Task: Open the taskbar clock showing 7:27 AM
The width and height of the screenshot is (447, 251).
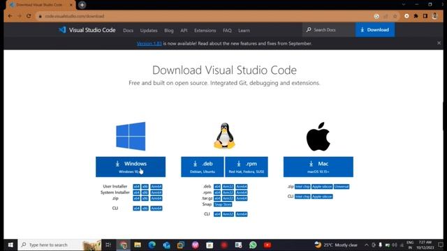Action: pos(425,245)
